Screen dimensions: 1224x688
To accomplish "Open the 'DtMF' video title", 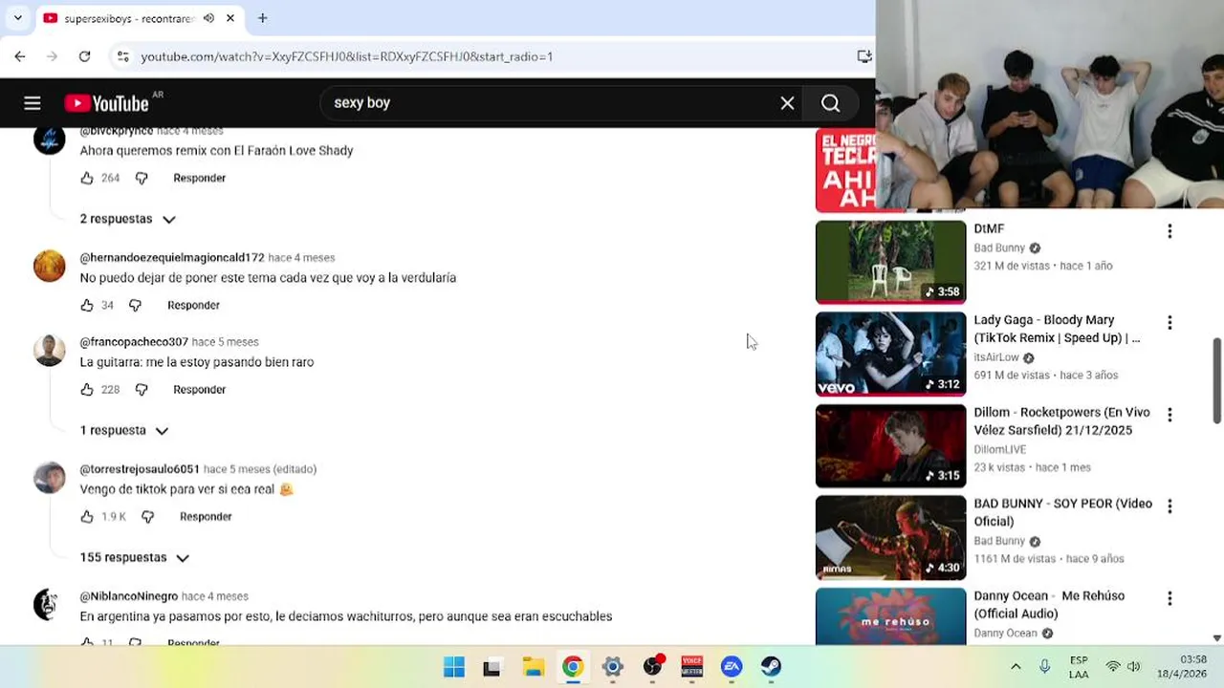I will click(x=989, y=228).
